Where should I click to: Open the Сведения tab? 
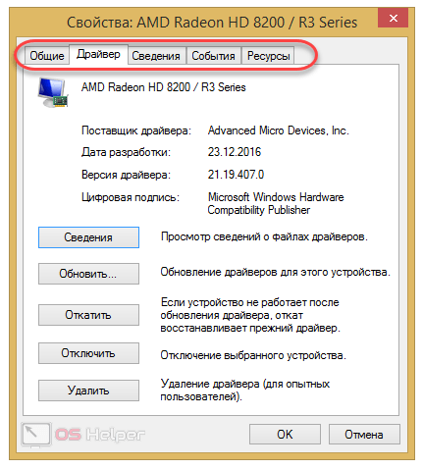pos(156,56)
